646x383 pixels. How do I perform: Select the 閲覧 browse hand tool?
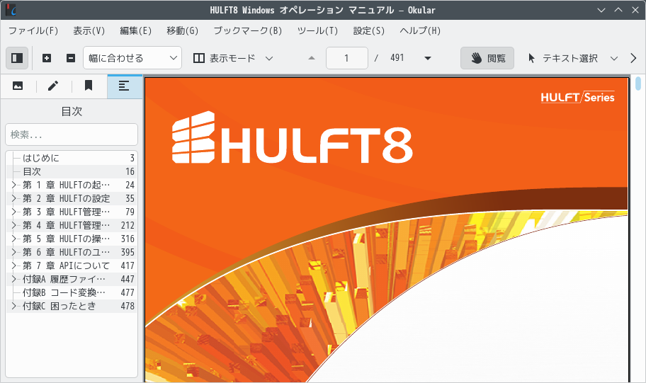click(487, 58)
